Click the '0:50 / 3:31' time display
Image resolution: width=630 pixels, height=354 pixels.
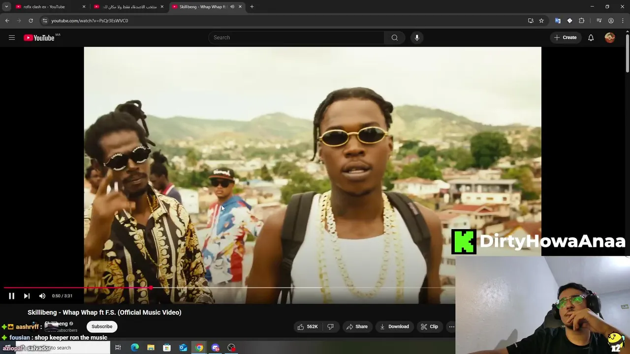[x=62, y=295]
